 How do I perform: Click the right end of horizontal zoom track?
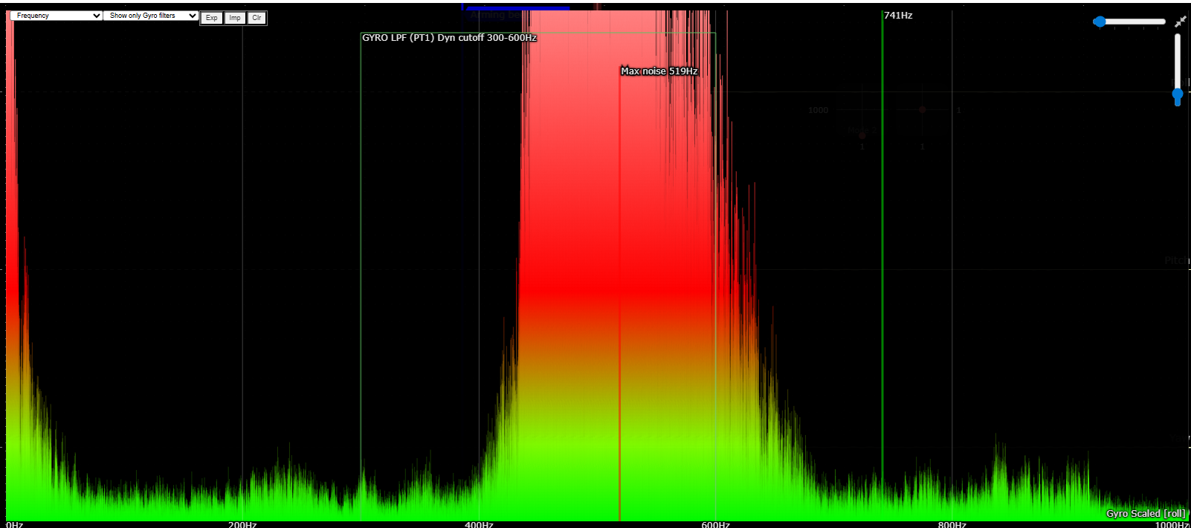(x=1162, y=22)
